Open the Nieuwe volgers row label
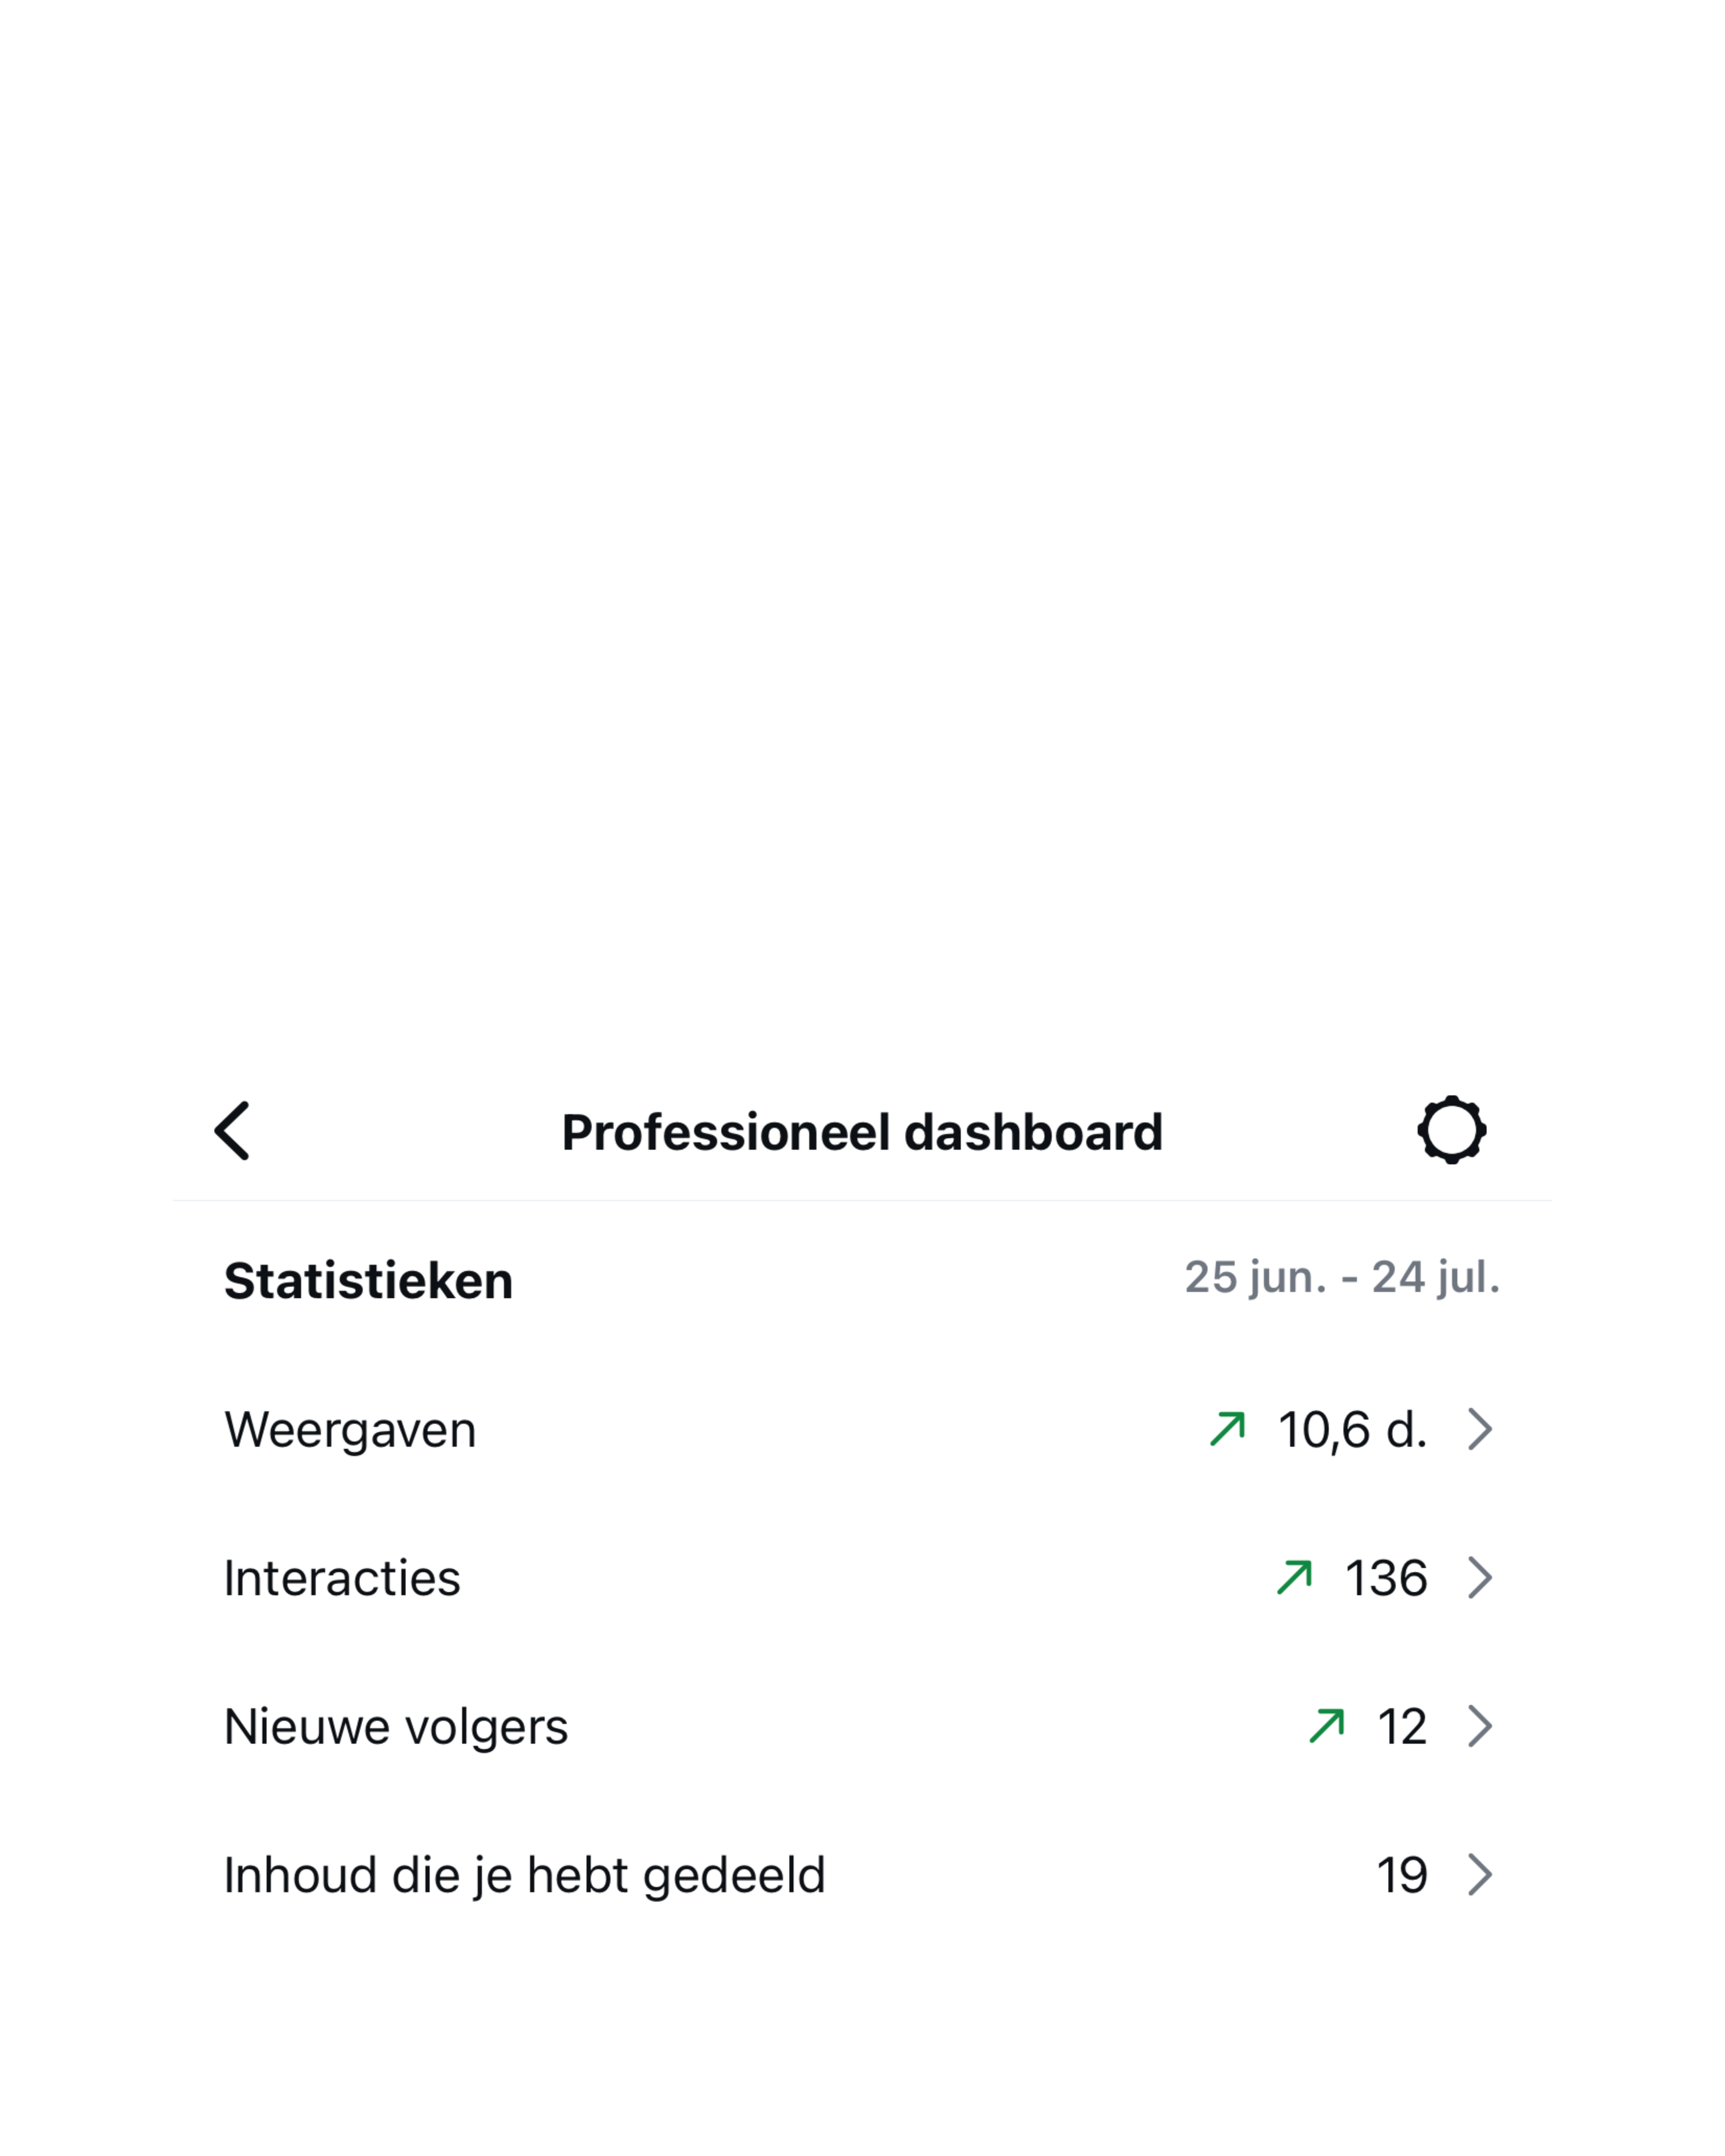This screenshot has width=1725, height=2156. pos(396,1726)
